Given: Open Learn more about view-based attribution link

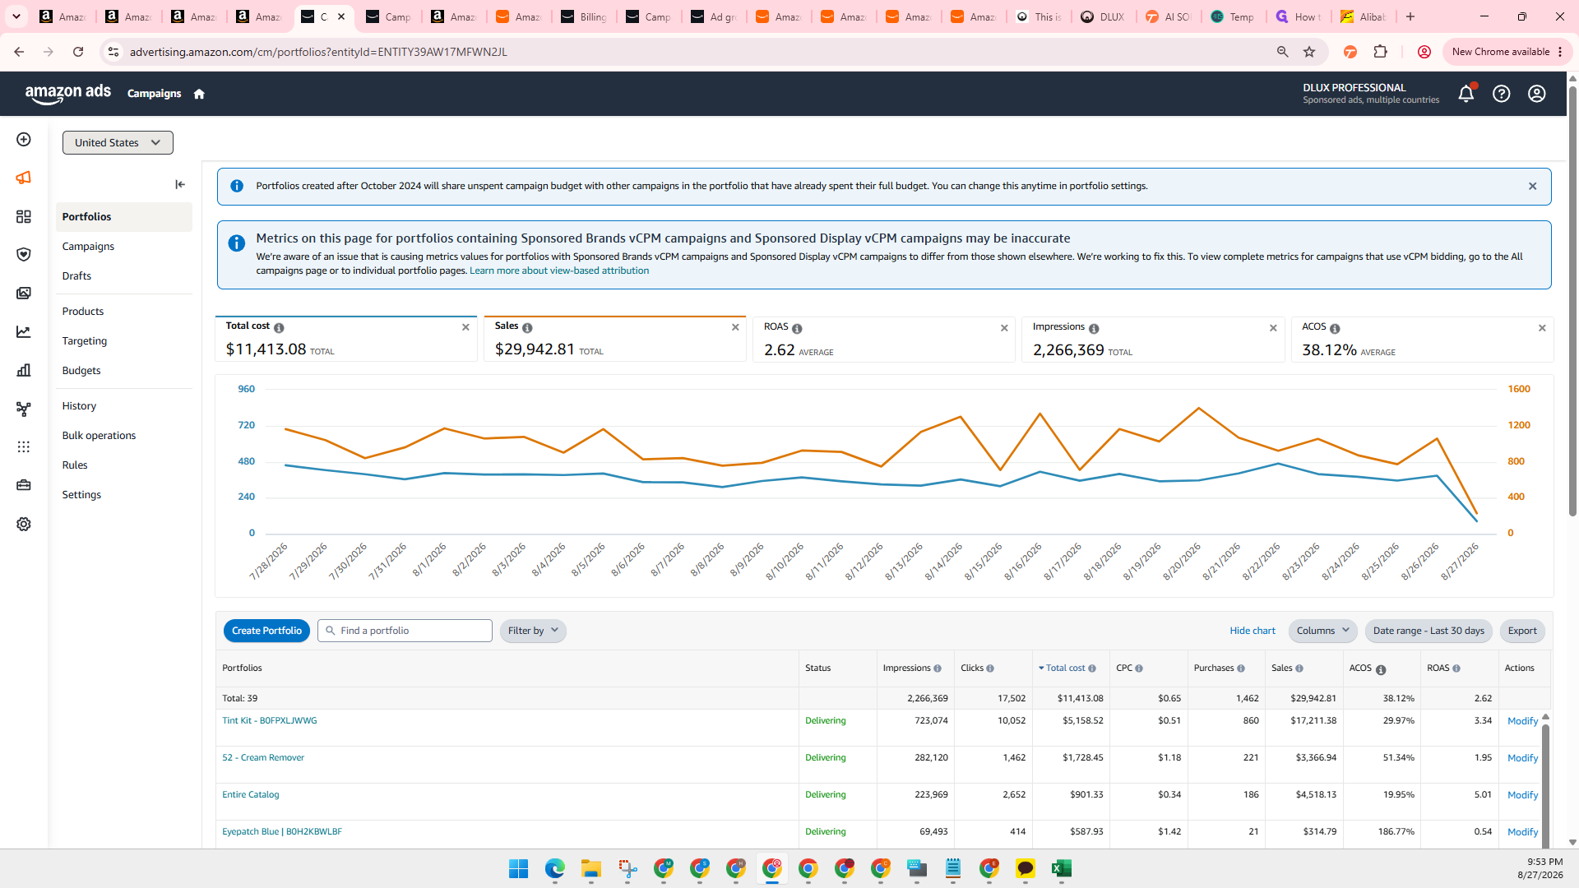Looking at the screenshot, I should [x=559, y=271].
